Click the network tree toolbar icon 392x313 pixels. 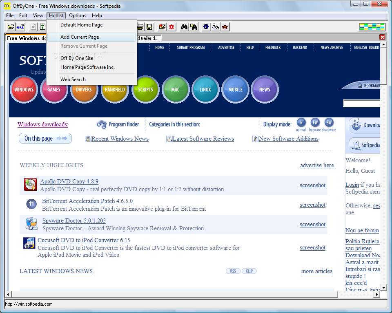[x=216, y=27]
